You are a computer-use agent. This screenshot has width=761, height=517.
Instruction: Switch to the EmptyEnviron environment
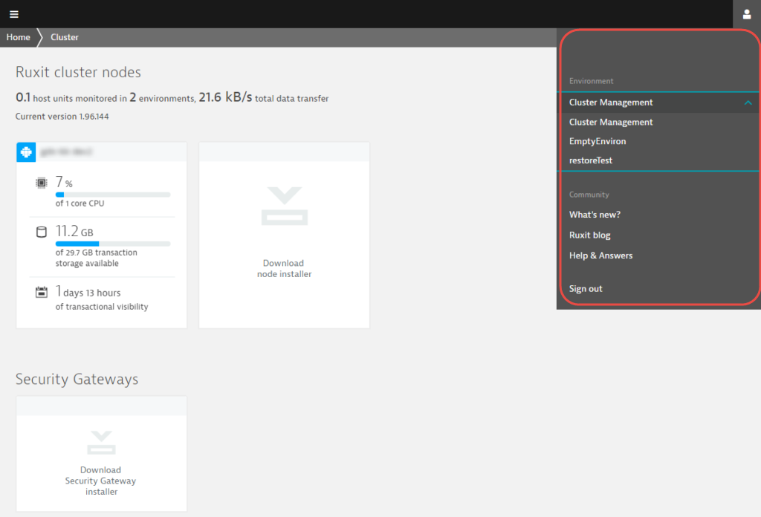tap(598, 141)
